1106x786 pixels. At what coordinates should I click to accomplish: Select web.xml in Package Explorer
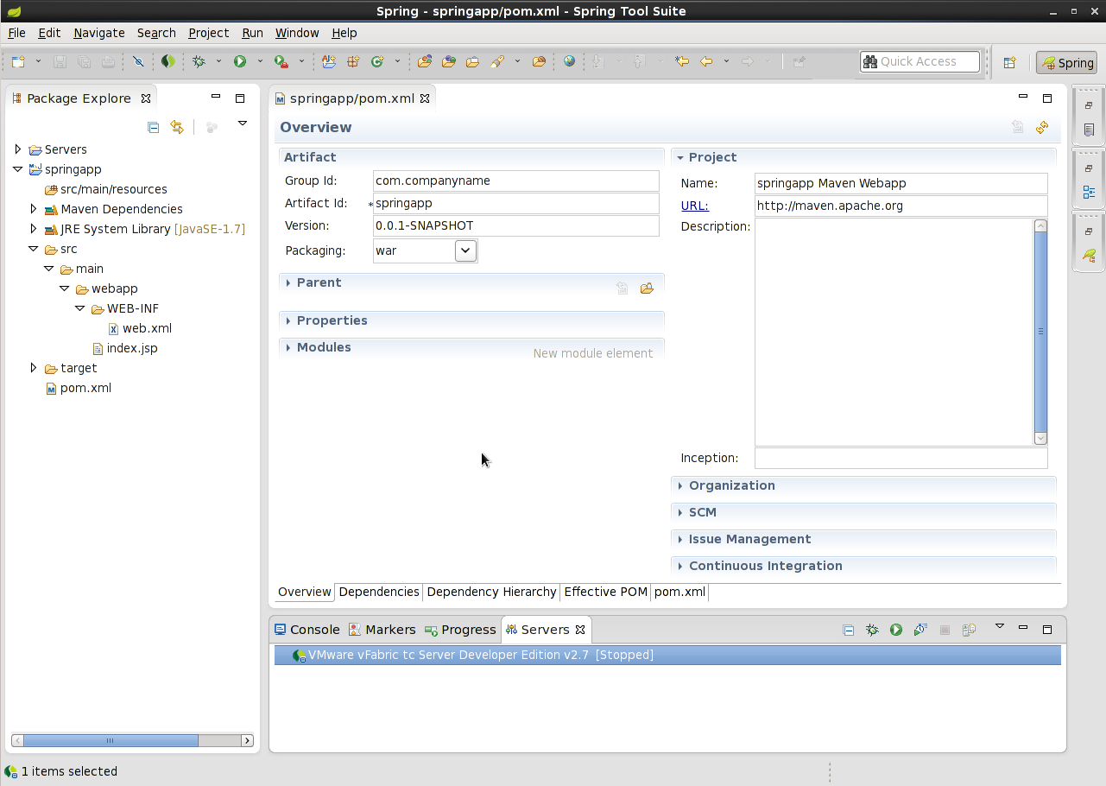140,328
